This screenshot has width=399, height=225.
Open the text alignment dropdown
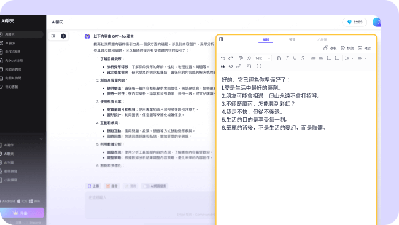[362, 58]
